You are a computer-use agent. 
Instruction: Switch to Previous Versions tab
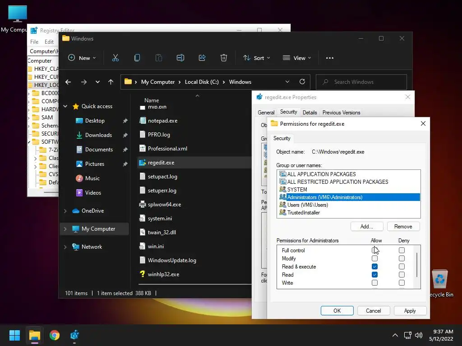point(341,112)
